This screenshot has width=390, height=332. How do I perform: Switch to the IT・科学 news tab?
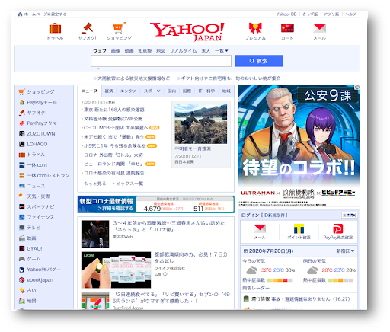[206, 91]
